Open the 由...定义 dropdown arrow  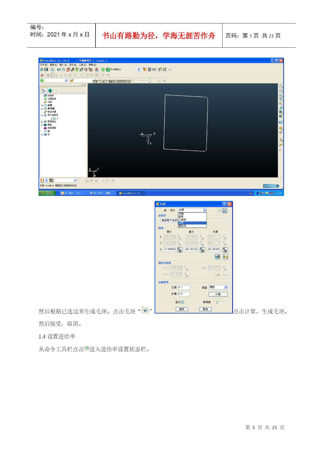point(205,210)
